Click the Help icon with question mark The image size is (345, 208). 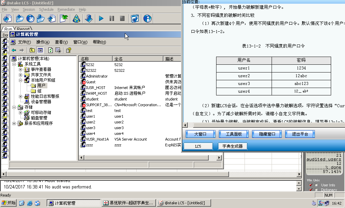coord(69,50)
